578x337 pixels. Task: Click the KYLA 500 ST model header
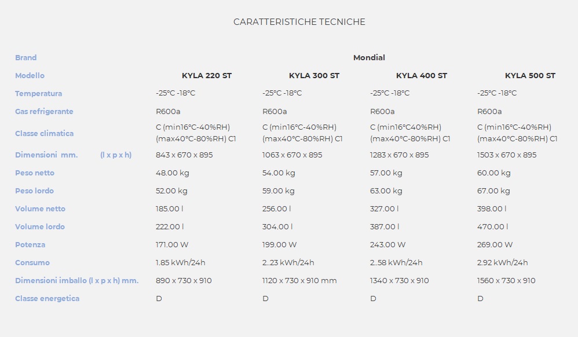coord(530,76)
